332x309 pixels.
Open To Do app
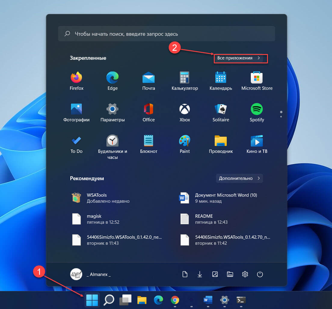(76, 144)
